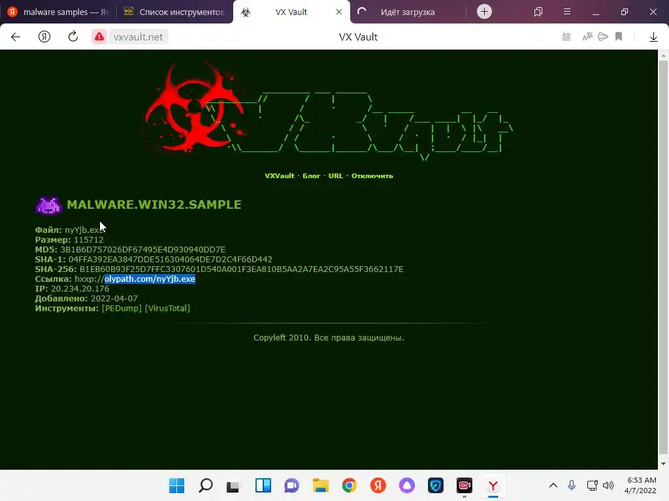Select the 'VX Vault' tab
Viewport: 669px width, 501px height.
click(291, 12)
